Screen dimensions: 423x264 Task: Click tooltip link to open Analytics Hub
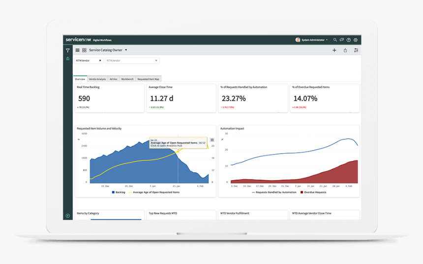pos(166,146)
